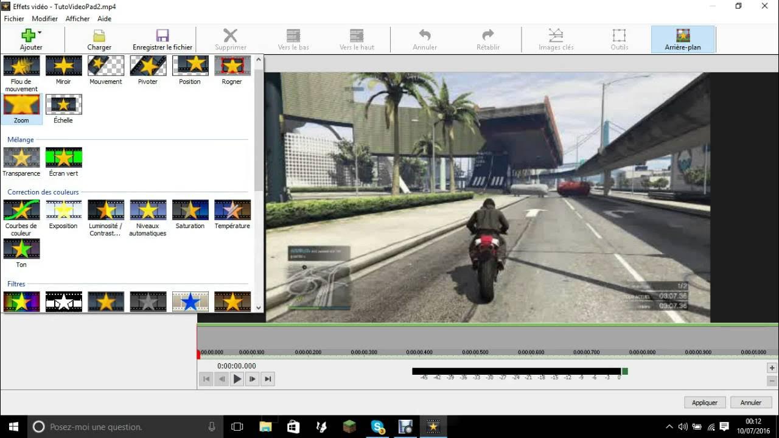This screenshot has width=779, height=438.
Task: Select the Échelle scale effect
Action: click(x=63, y=109)
